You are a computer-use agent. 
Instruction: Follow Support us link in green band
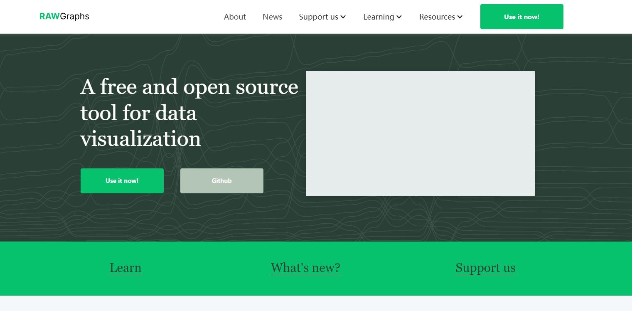pyautogui.click(x=485, y=268)
